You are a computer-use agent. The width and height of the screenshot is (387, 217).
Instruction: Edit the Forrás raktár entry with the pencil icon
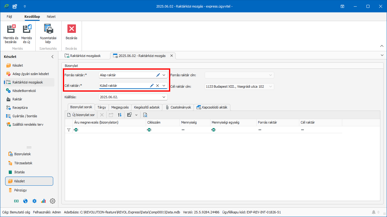[x=158, y=75]
